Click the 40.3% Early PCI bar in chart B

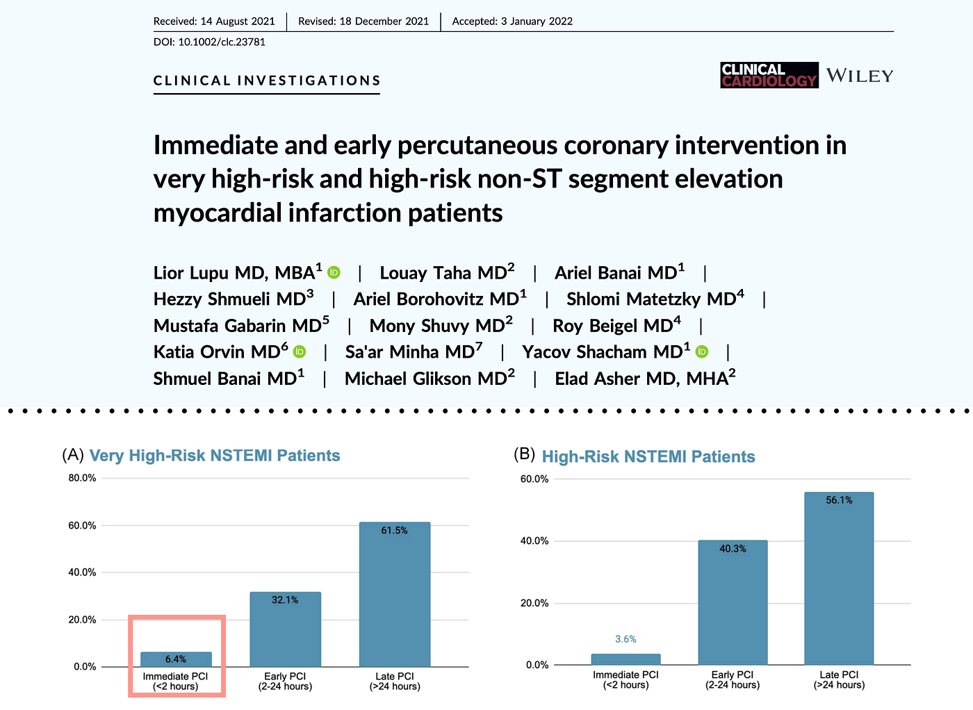point(733,602)
